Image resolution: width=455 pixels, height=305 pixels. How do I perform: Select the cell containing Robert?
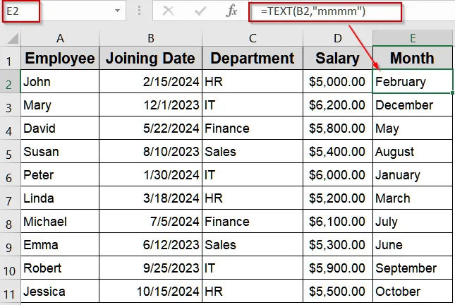[60, 268]
